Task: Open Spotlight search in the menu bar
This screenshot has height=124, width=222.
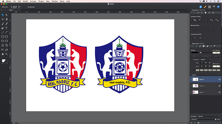Action: tap(215, 1)
